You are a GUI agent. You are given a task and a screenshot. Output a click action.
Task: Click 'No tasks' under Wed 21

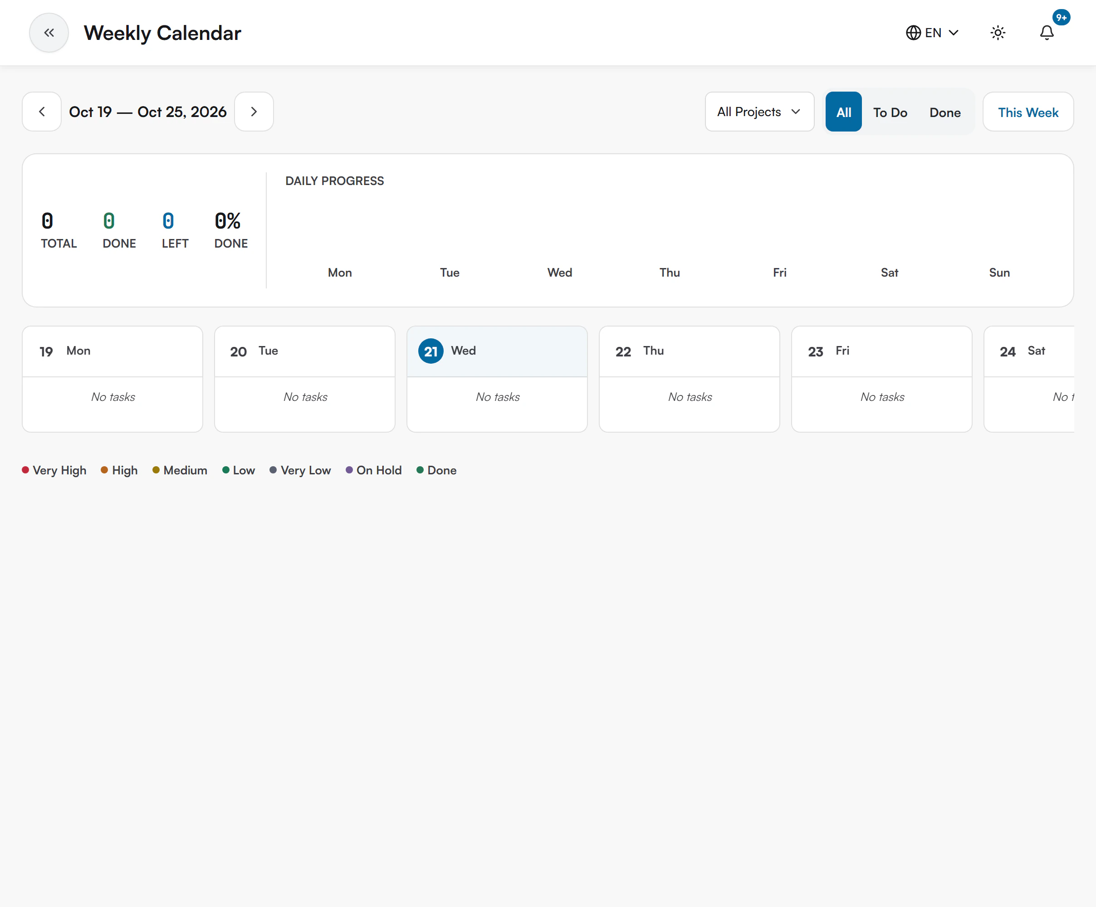click(x=497, y=397)
